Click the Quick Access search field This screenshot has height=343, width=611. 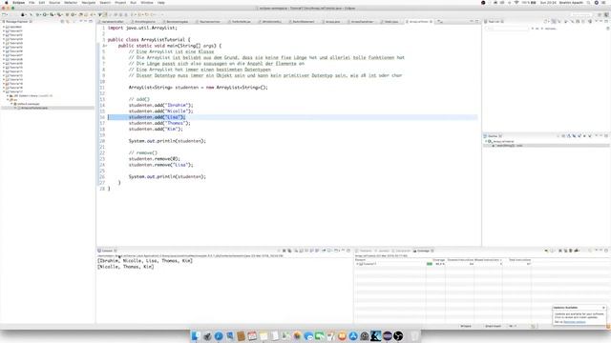click(580, 15)
